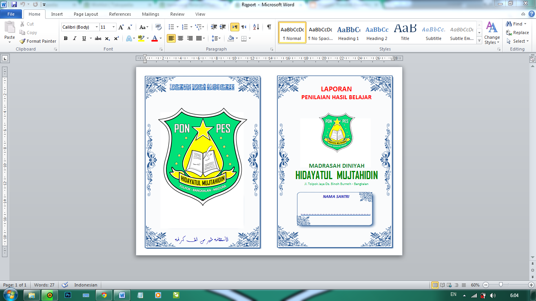The width and height of the screenshot is (536, 301).
Task: Click the Find binoculars button
Action: (516, 24)
